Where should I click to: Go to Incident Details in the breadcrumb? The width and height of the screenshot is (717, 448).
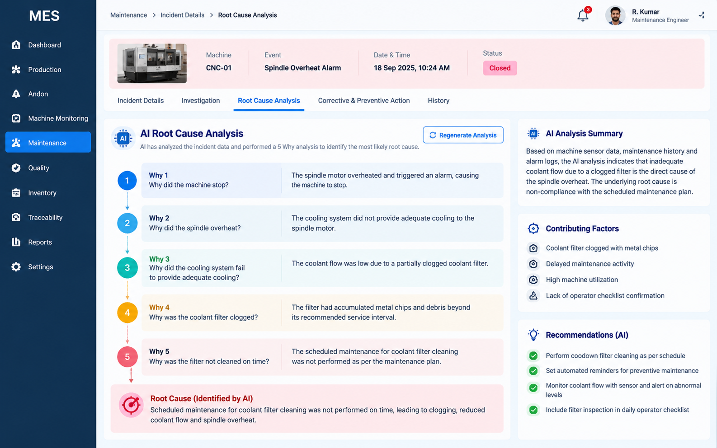pyautogui.click(x=182, y=15)
